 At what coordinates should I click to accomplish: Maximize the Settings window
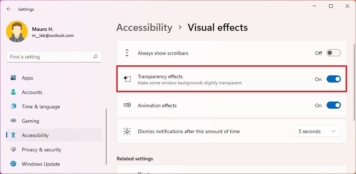coord(331,6)
